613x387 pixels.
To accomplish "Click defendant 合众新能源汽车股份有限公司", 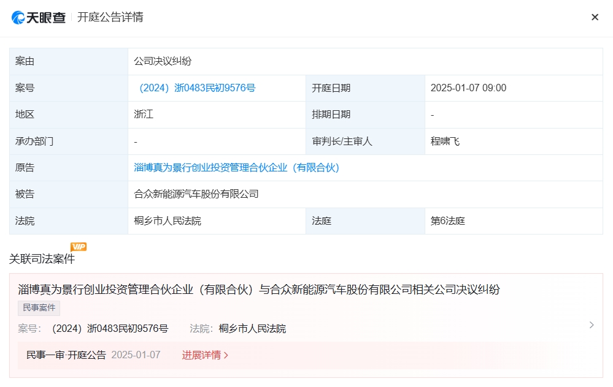I will (x=196, y=194).
